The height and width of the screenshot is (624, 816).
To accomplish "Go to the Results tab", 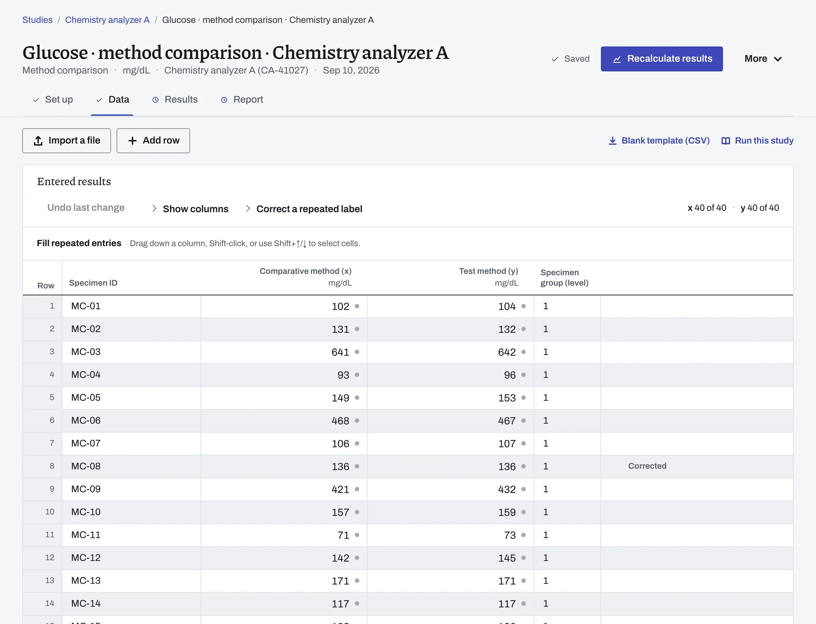I will click(175, 100).
